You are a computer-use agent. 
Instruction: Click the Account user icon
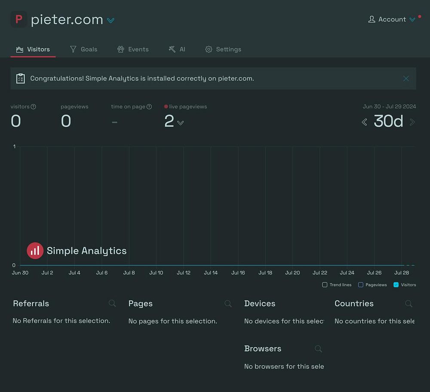pos(372,19)
